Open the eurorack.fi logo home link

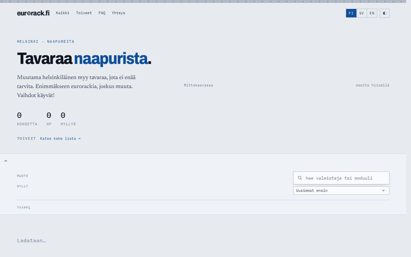click(33, 13)
